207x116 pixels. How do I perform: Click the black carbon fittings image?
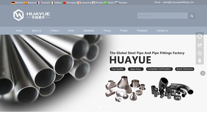click(172, 88)
